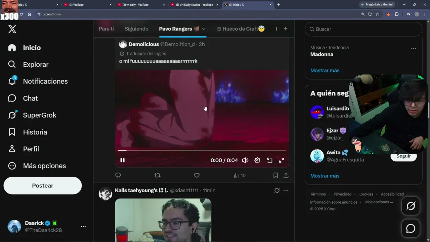Seek on the video progress bar
The height and width of the screenshot is (242, 430).
pos(202,150)
